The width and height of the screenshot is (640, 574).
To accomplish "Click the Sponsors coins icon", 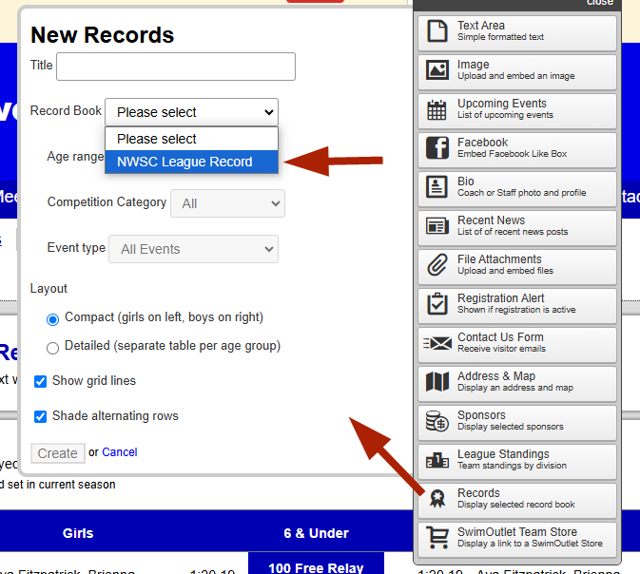I will pyautogui.click(x=436, y=421).
